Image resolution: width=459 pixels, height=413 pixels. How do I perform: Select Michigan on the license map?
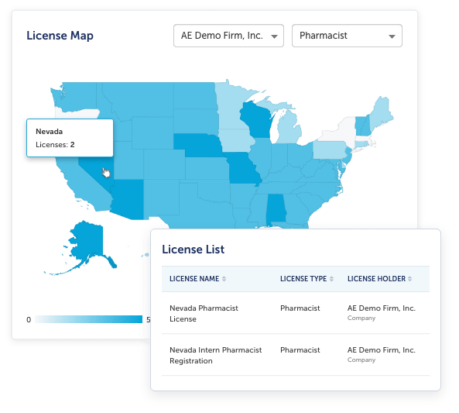(x=289, y=129)
